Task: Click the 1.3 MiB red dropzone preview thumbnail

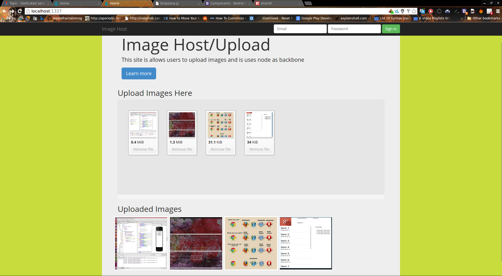Action: coord(182,125)
